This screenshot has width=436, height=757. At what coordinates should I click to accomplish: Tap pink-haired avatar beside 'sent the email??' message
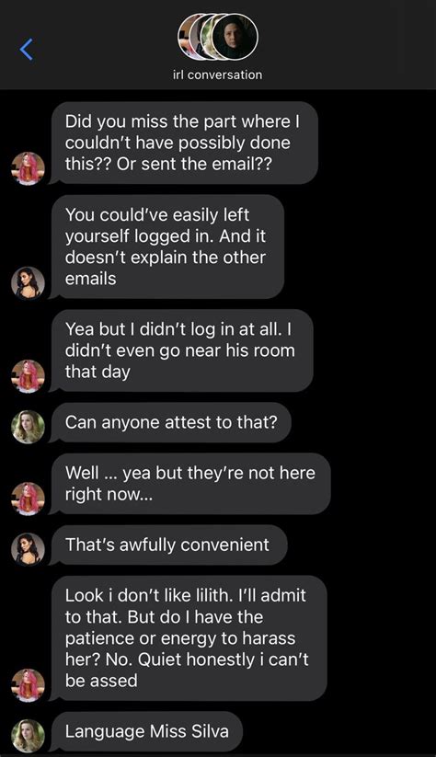28,168
